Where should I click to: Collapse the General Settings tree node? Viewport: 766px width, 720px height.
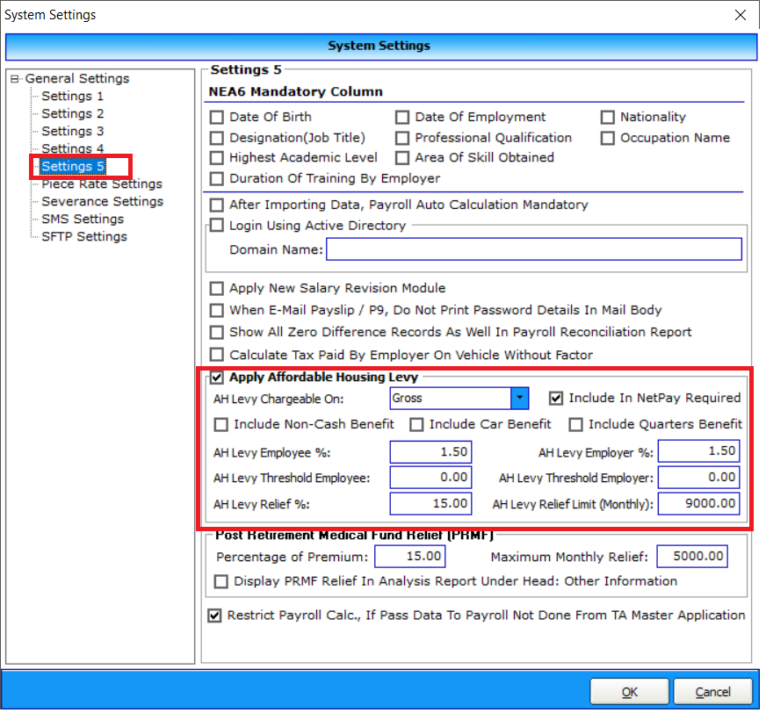tap(14, 79)
